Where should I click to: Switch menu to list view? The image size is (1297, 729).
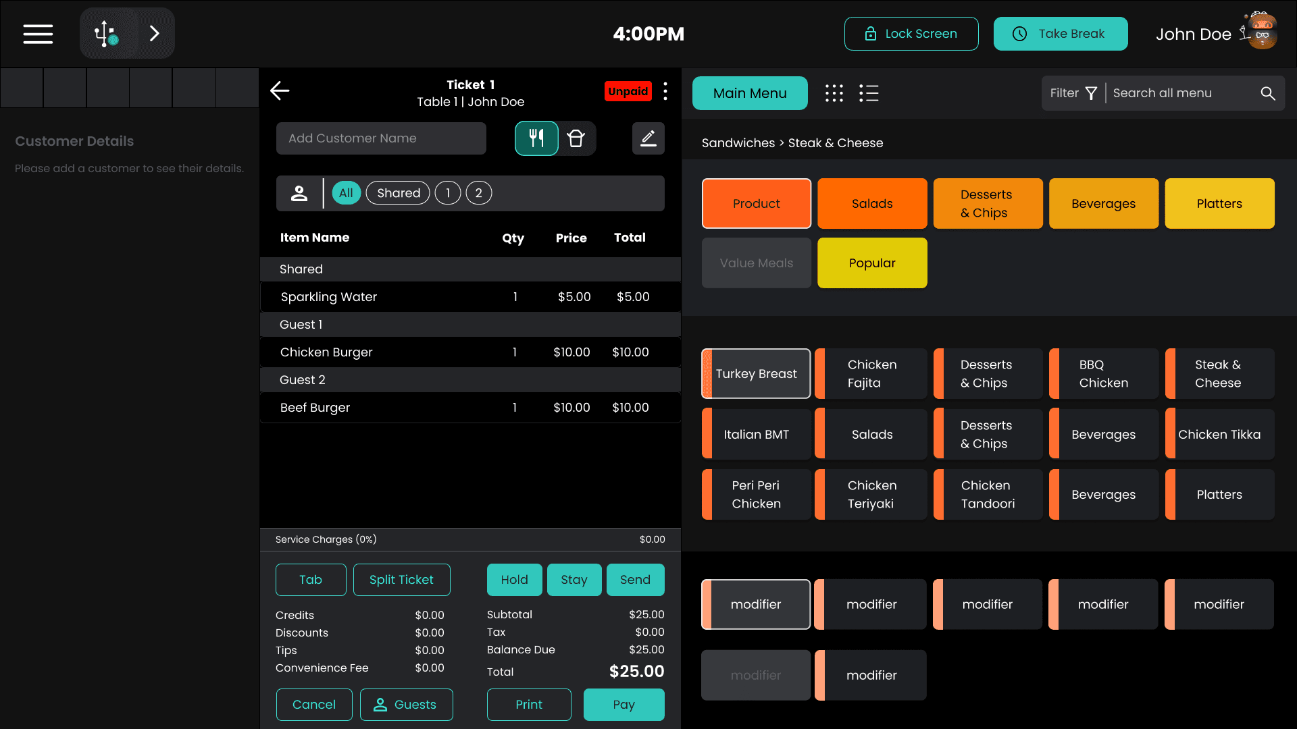869,93
